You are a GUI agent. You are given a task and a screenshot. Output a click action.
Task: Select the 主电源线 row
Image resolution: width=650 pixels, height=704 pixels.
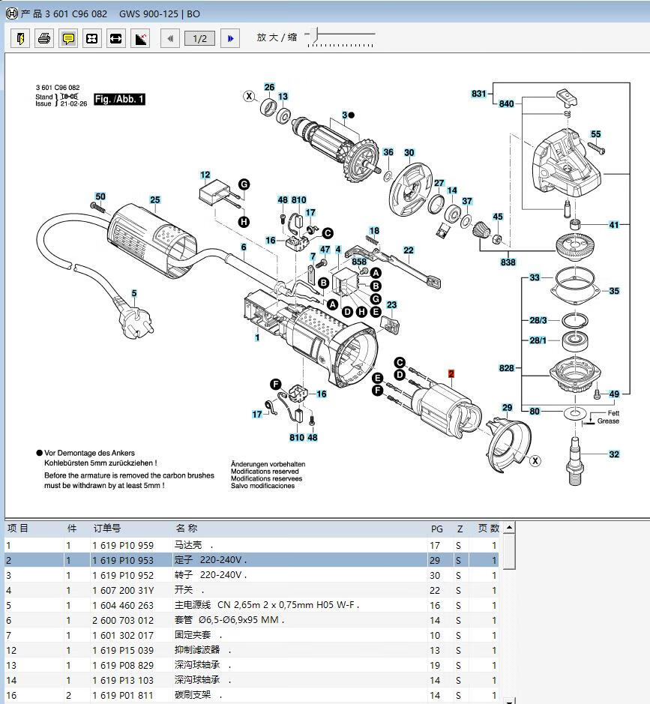251,605
